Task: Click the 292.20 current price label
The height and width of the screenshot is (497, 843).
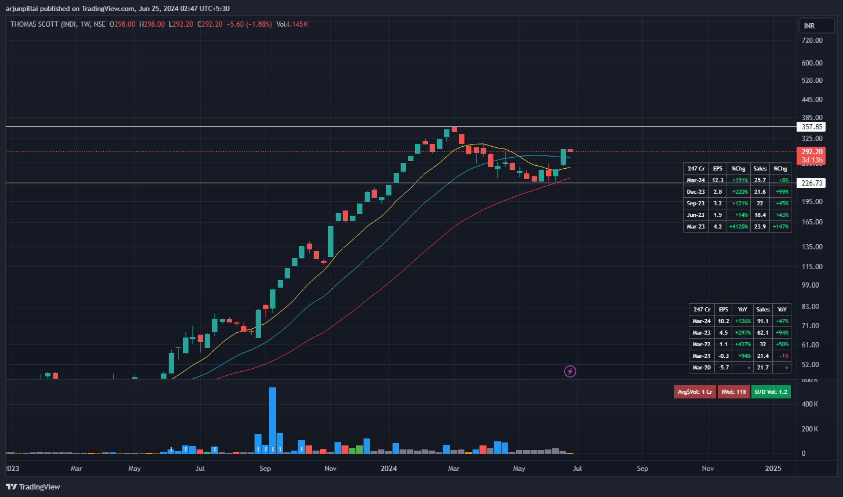Action: coord(812,152)
